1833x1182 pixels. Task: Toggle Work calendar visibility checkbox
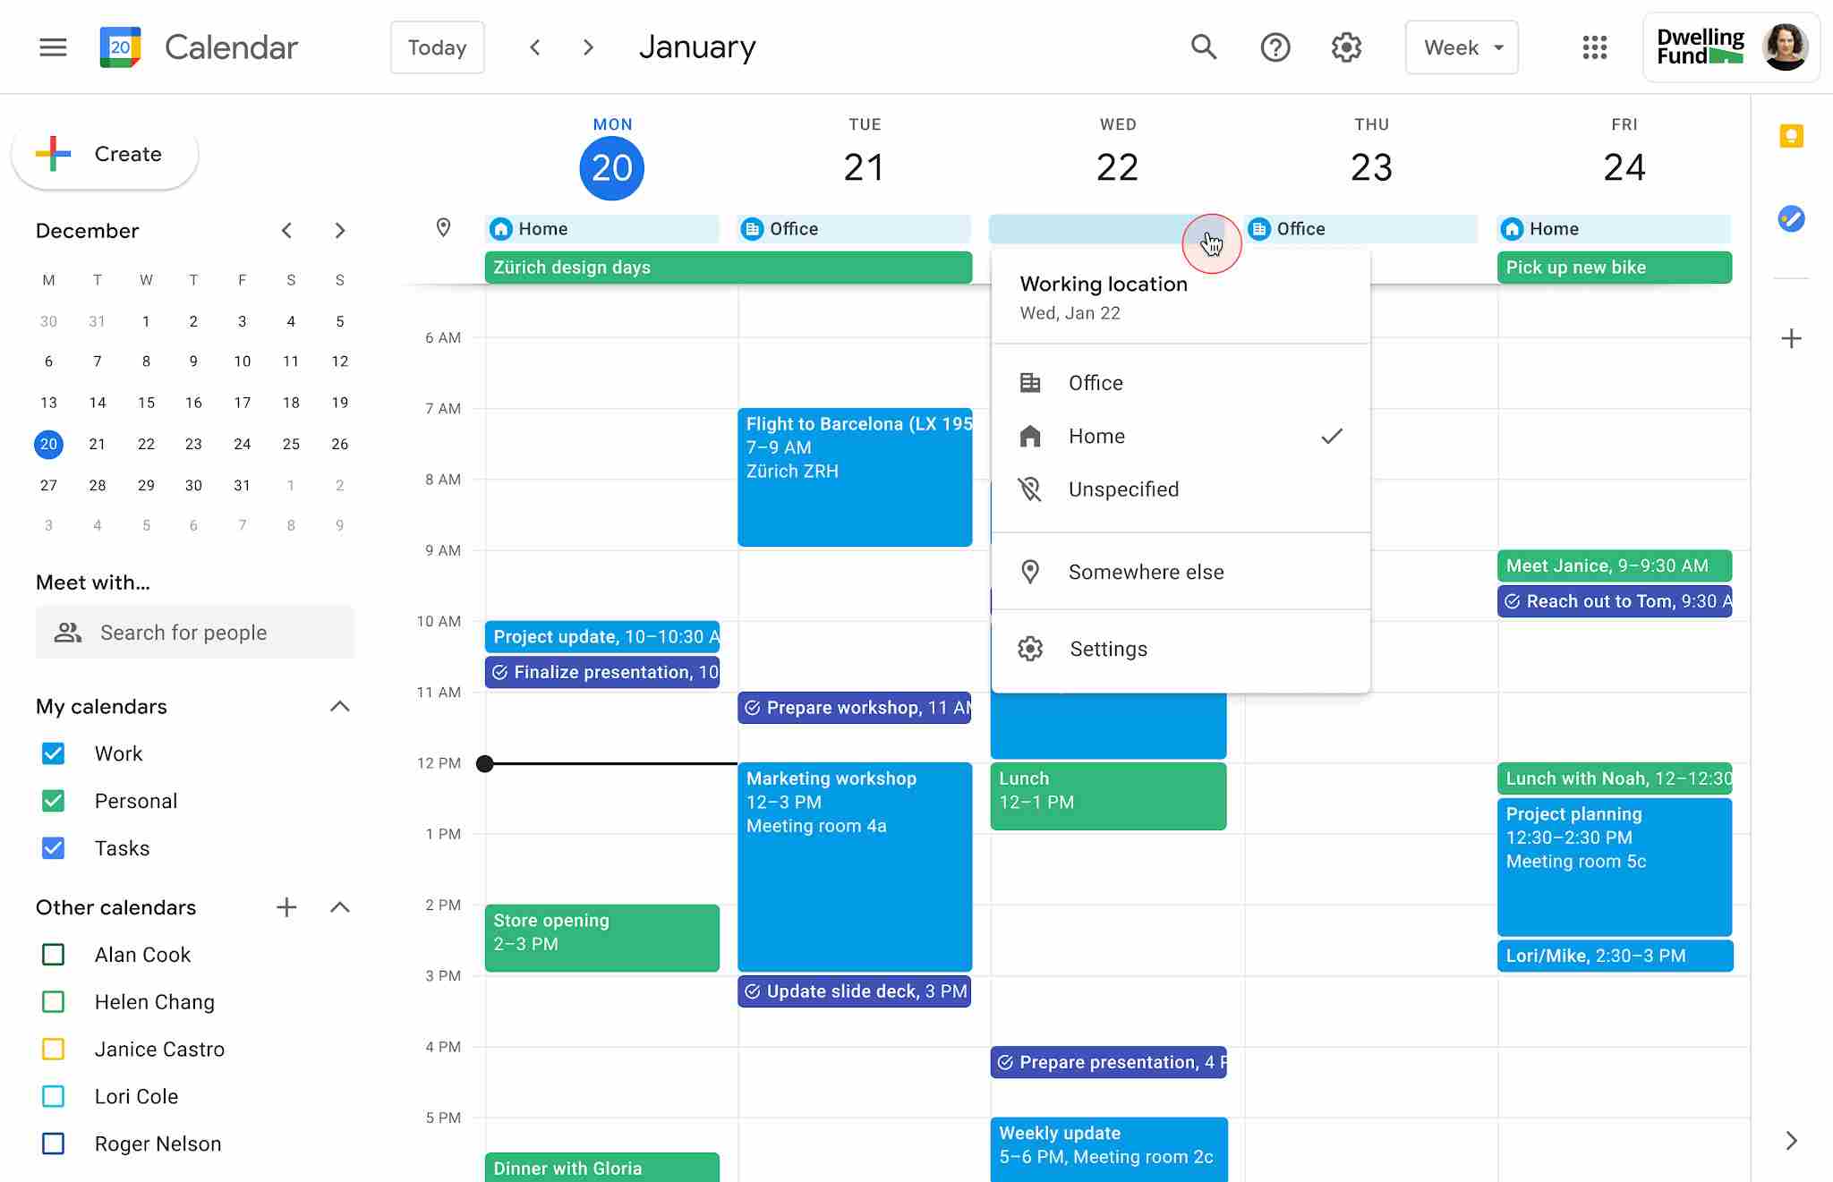(x=54, y=752)
